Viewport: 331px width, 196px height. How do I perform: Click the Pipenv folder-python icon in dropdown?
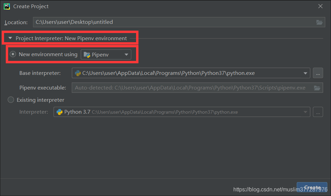[87, 55]
